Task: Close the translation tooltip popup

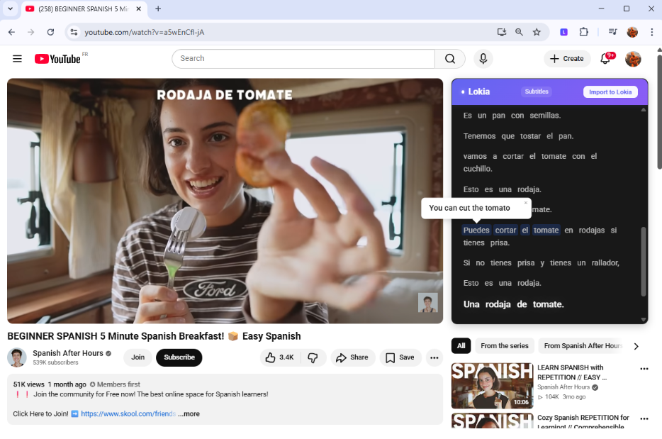Action: [x=526, y=203]
